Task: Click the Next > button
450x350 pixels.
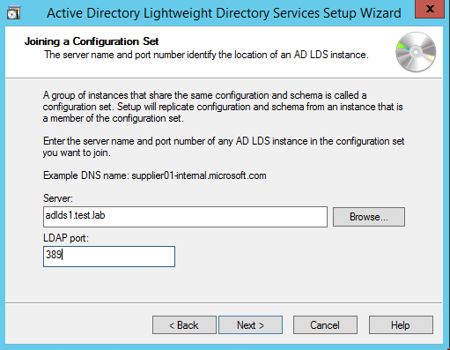Action: pos(250,325)
